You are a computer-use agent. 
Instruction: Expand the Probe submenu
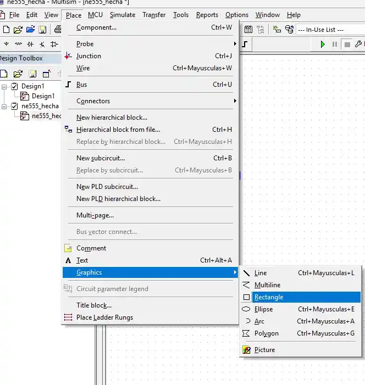pos(150,44)
